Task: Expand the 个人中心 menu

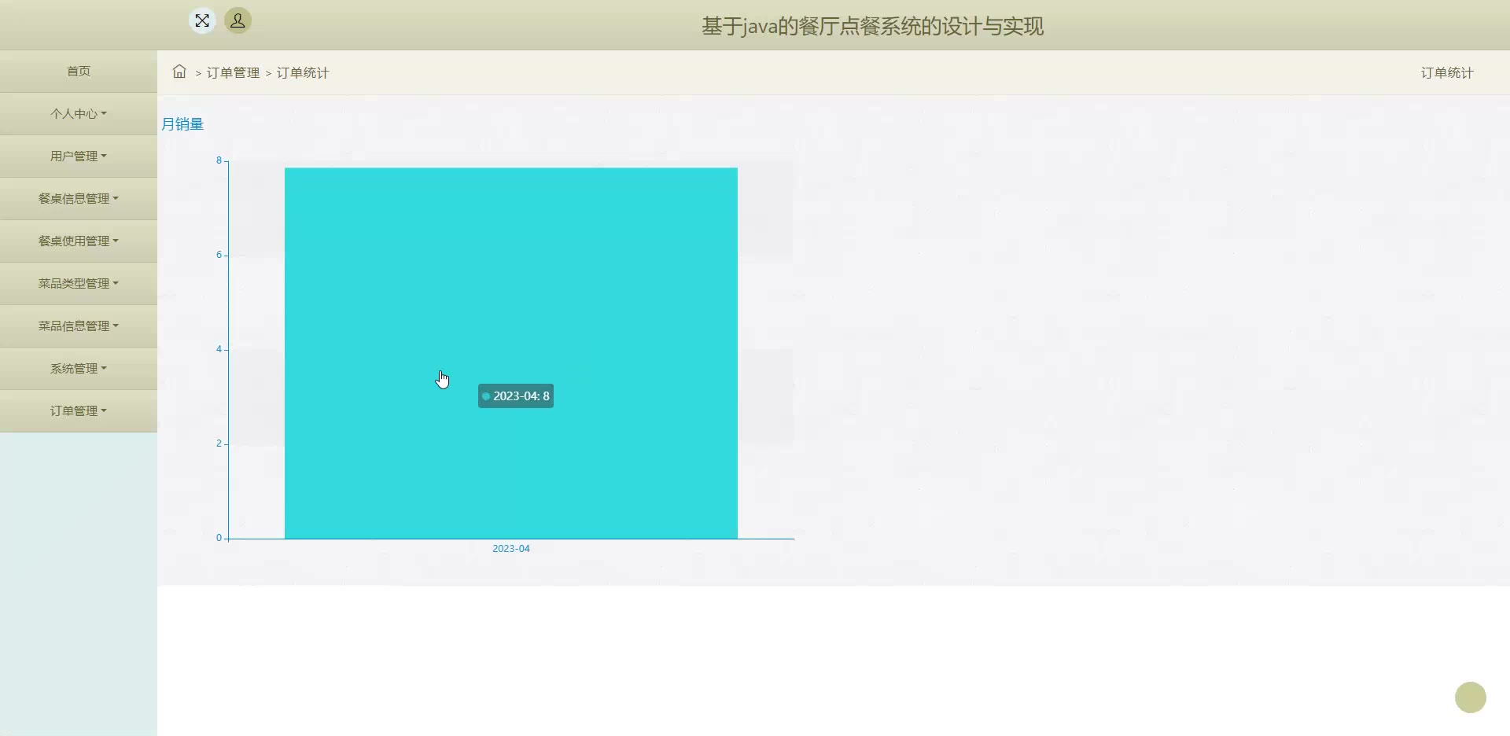Action: [79, 114]
